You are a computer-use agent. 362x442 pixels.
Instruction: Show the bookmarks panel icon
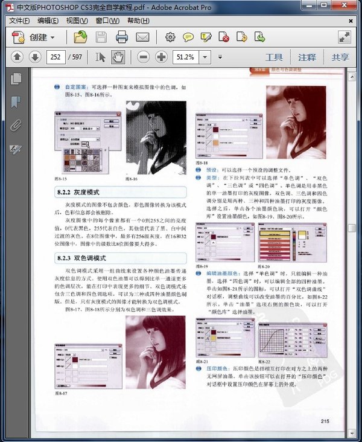coord(16,102)
